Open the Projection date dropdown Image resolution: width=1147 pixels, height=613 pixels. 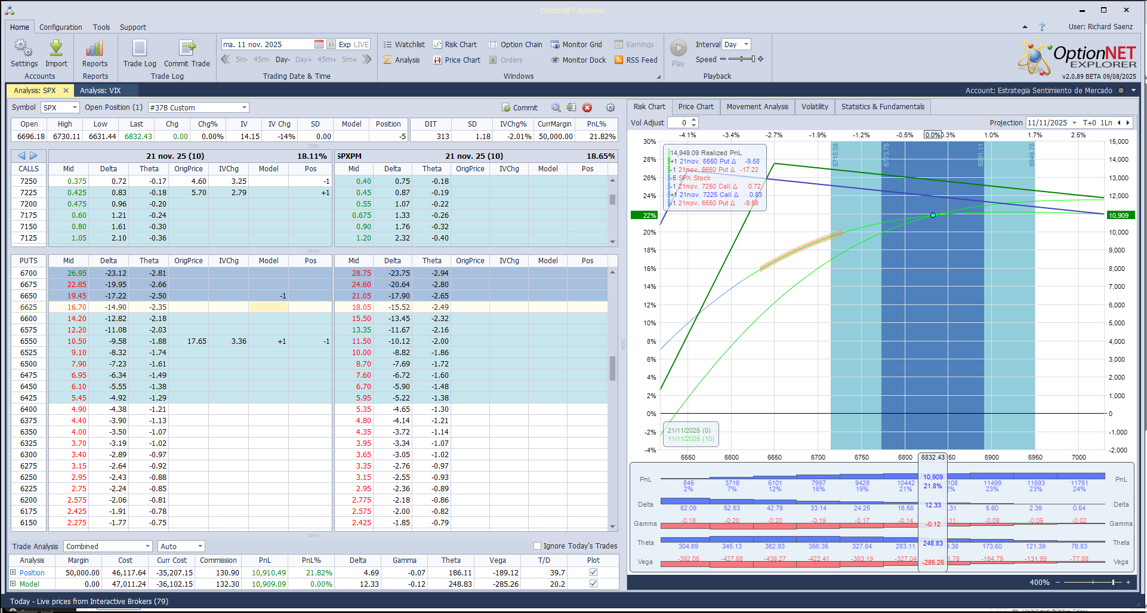1074,123
